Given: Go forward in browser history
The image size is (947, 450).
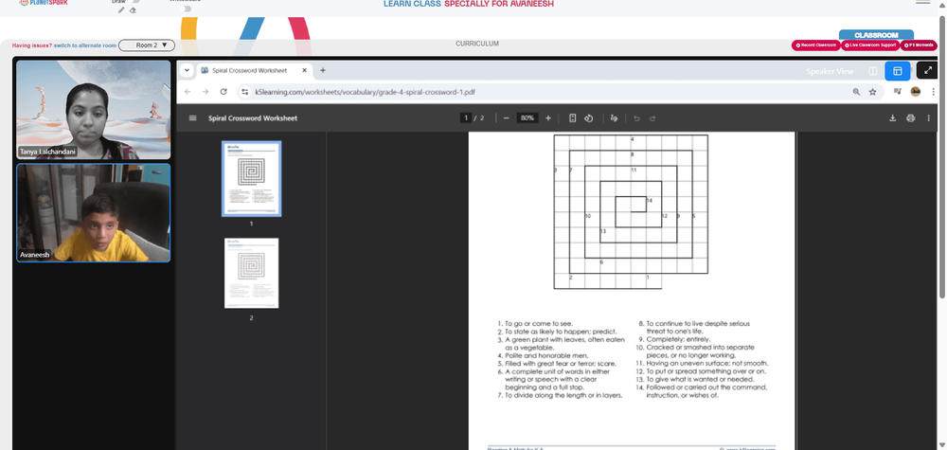Looking at the screenshot, I should pos(205,92).
